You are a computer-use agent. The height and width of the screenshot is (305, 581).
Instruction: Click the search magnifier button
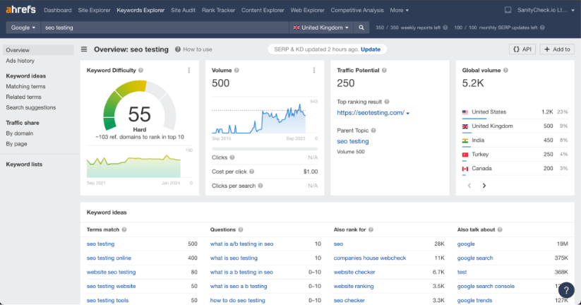click(361, 28)
